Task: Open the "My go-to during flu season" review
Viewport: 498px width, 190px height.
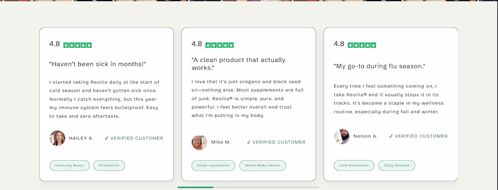Action: (x=379, y=66)
